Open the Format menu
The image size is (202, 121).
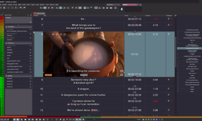(15, 5)
